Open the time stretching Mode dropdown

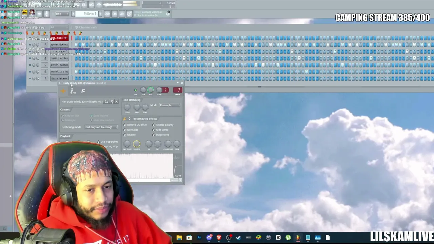coord(170,105)
